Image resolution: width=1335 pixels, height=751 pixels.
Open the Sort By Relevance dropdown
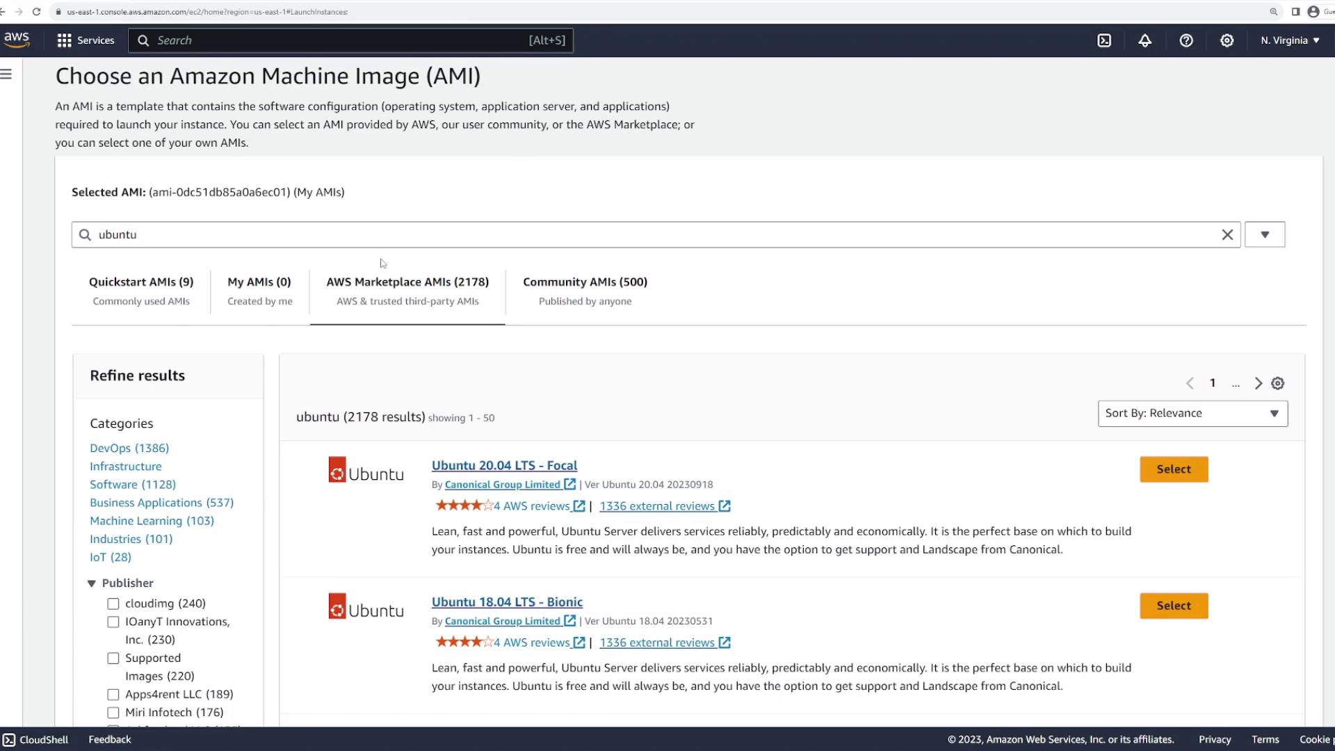click(x=1192, y=413)
